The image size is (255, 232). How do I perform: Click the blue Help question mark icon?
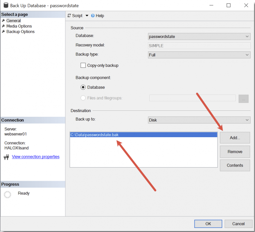[x=93, y=16]
